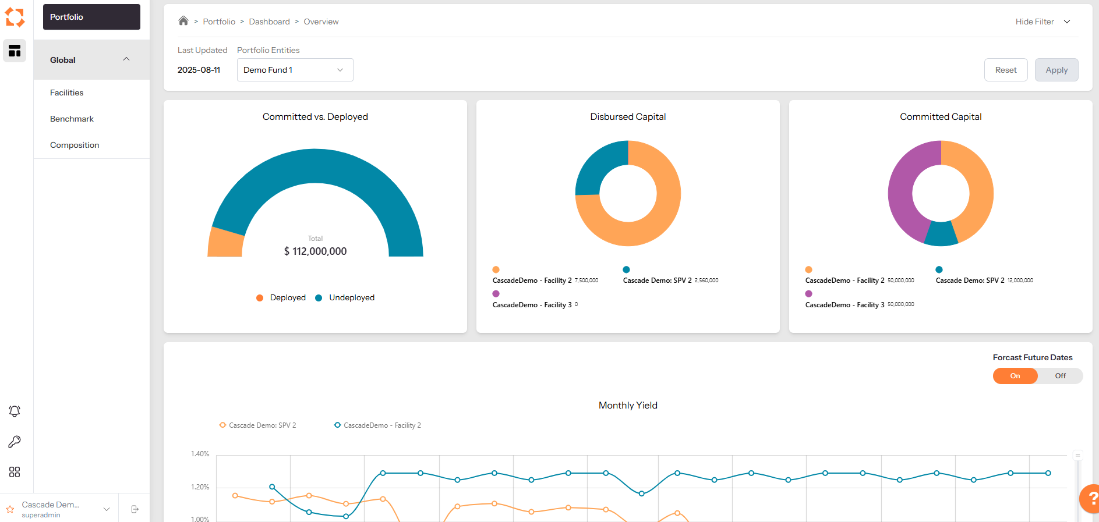Switch Forecast Future Dates to Off
The height and width of the screenshot is (522, 1099).
[1060, 376]
